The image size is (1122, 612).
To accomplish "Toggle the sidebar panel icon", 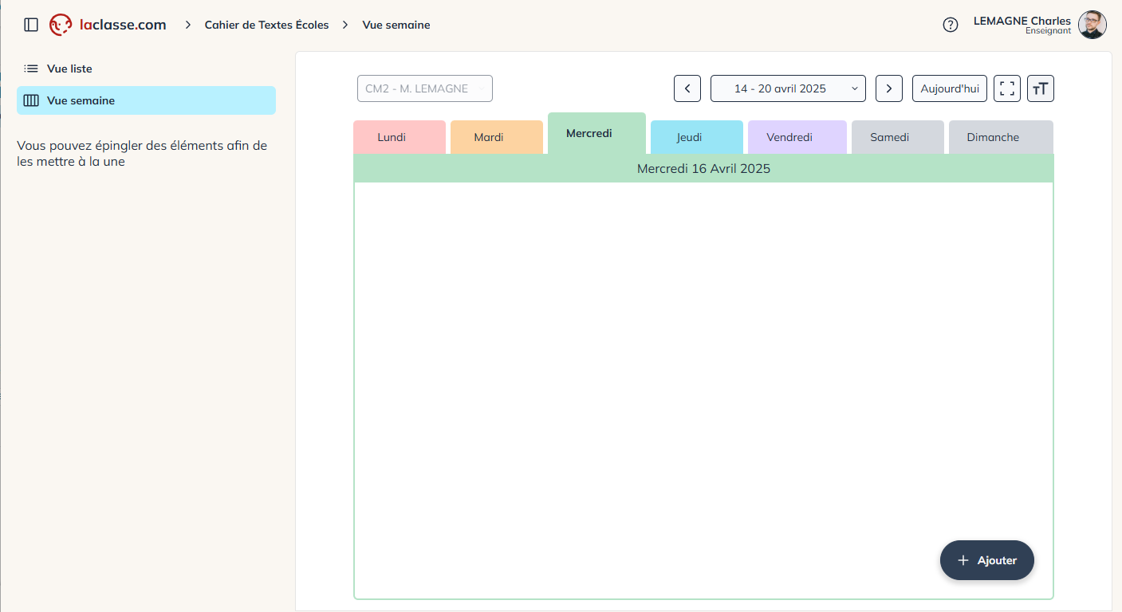I will pyautogui.click(x=31, y=25).
